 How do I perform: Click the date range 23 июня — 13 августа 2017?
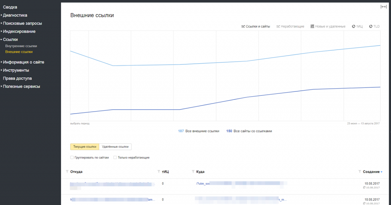tap(364, 123)
